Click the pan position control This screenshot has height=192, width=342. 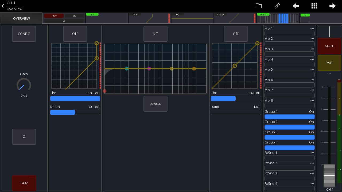coord(329,31)
